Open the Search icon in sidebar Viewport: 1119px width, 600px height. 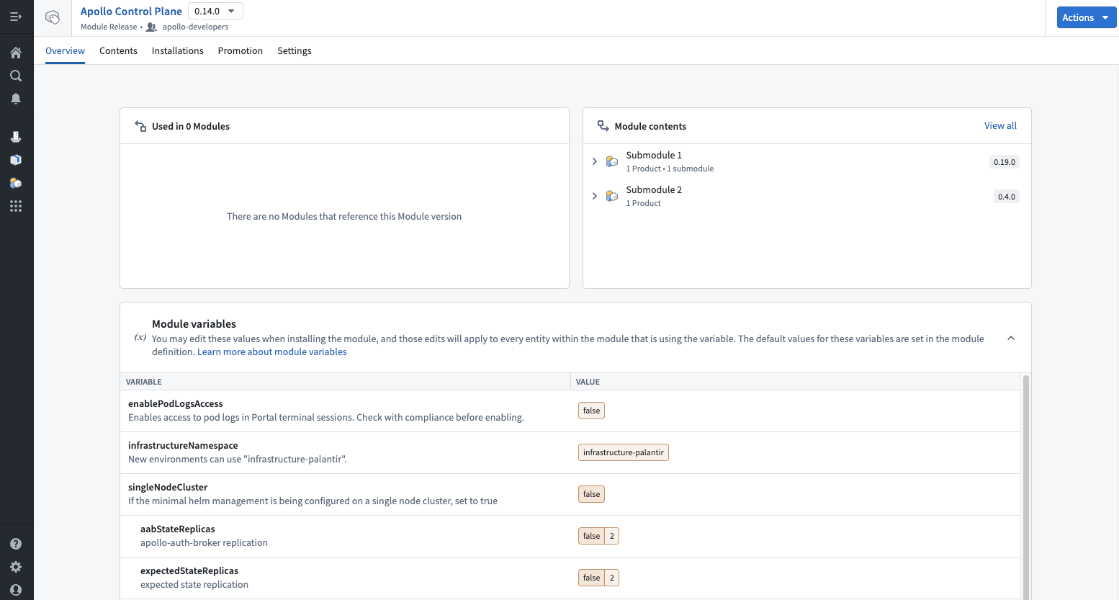click(x=16, y=76)
